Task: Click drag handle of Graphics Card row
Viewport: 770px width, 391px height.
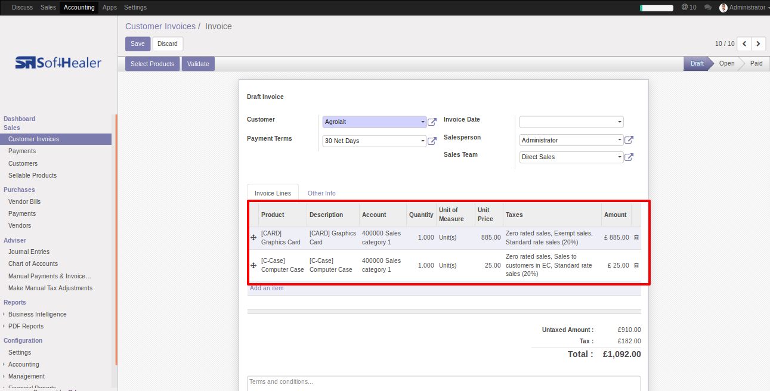Action: (x=253, y=237)
